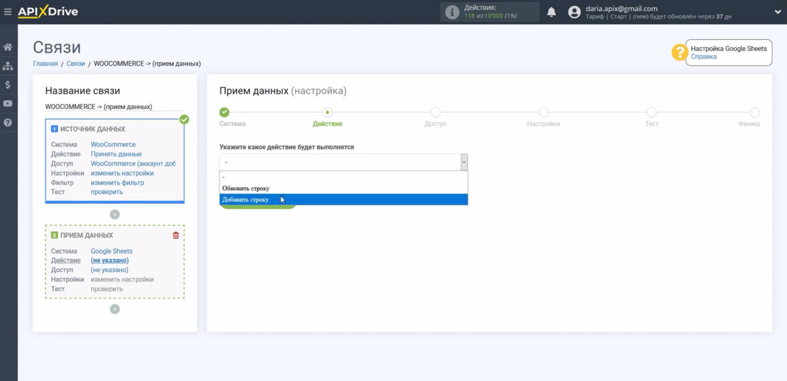
Task: Click Доступ (не указано) link
Action: click(x=110, y=270)
